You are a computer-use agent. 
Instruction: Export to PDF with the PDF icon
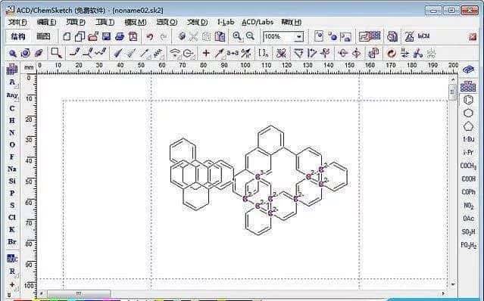(x=133, y=36)
